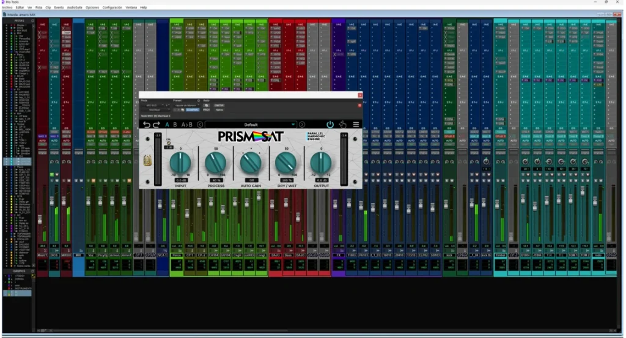Undo last change in PrismSat plugin

click(147, 125)
